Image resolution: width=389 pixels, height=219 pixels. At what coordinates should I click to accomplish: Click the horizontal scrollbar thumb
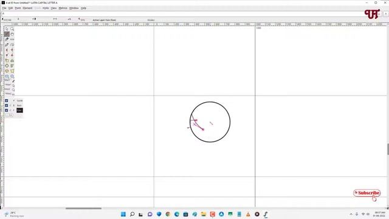(x=84, y=208)
